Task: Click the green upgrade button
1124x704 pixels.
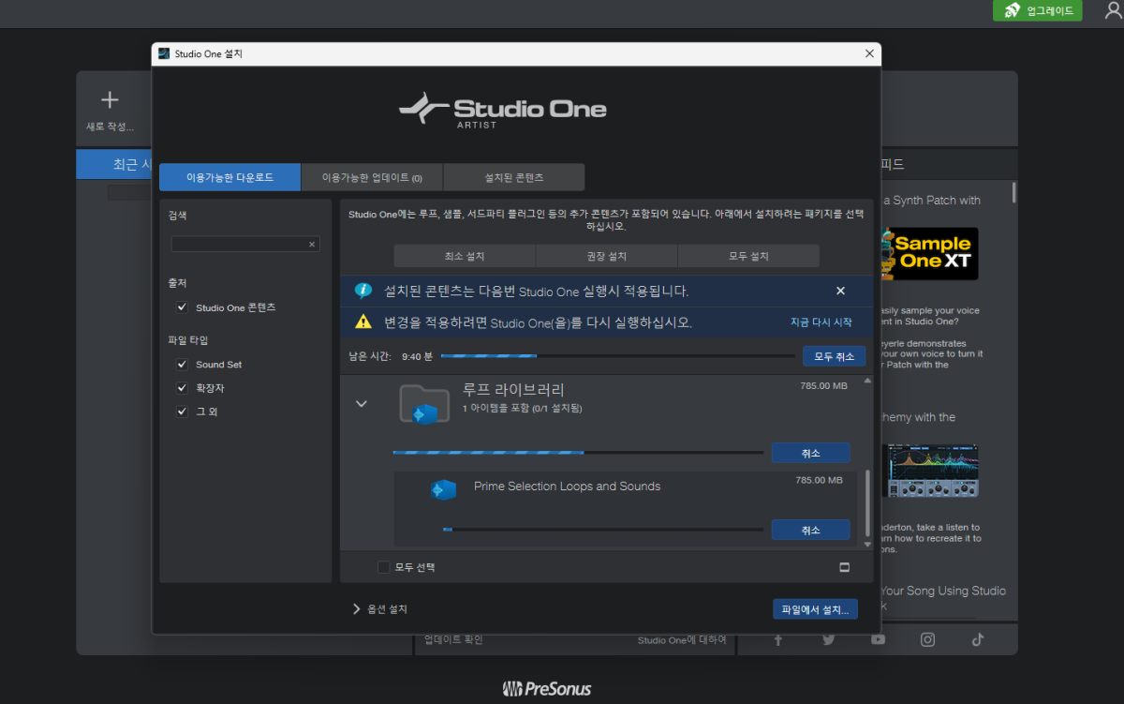Action: coord(1037,10)
